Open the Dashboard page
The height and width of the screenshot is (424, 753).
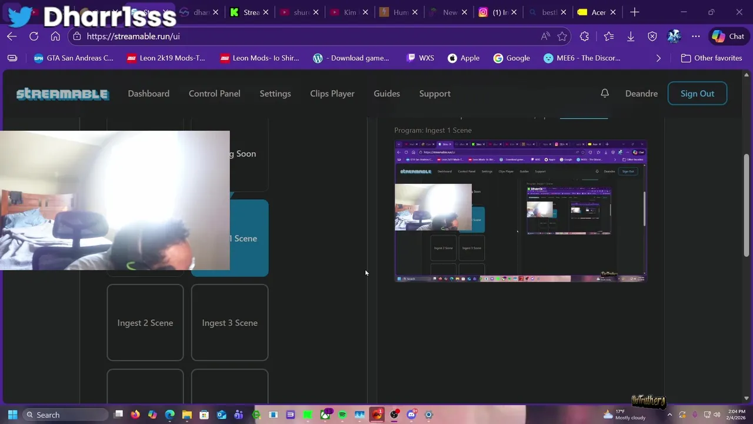tap(148, 94)
